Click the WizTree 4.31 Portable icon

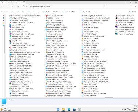[83, 84]
